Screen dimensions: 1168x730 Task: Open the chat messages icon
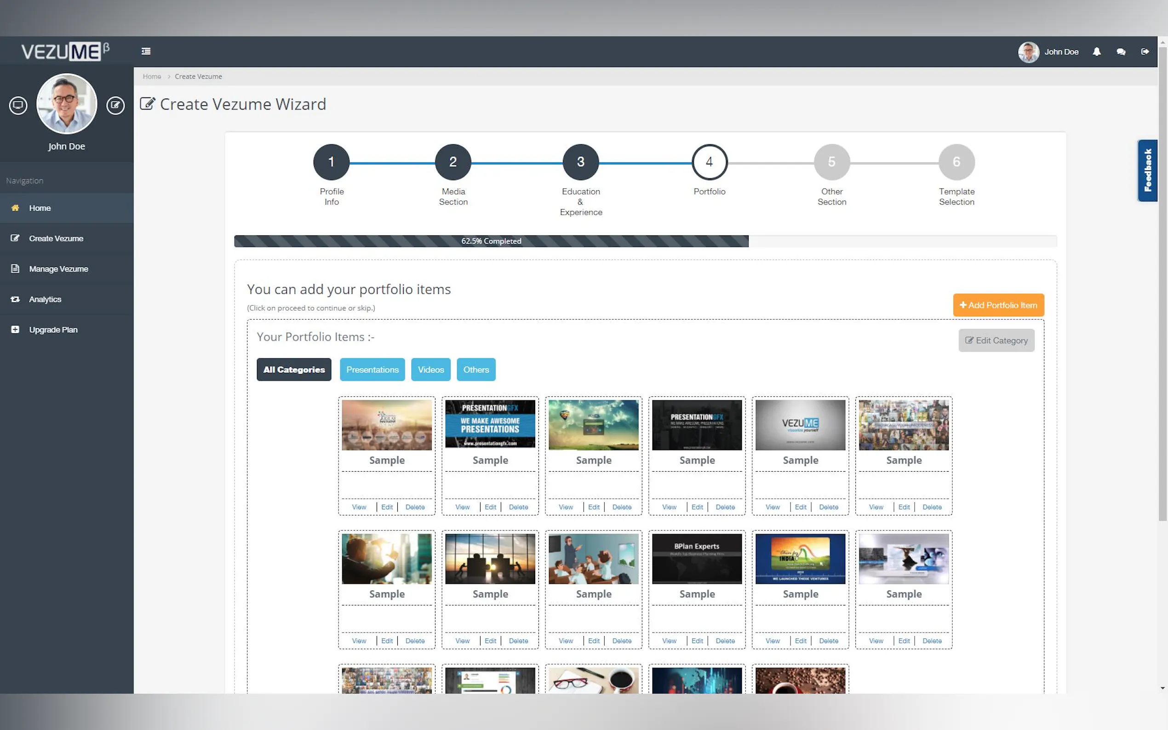coord(1121,51)
